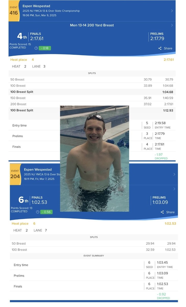
Task: Tap the share icon in event 204
Action: click(x=162, y=212)
